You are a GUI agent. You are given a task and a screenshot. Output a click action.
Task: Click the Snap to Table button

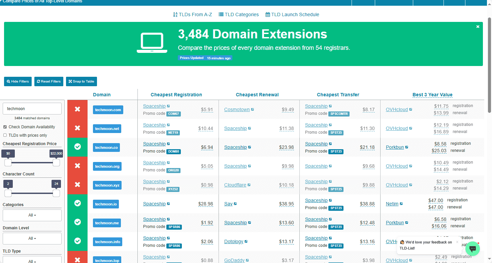click(x=81, y=81)
